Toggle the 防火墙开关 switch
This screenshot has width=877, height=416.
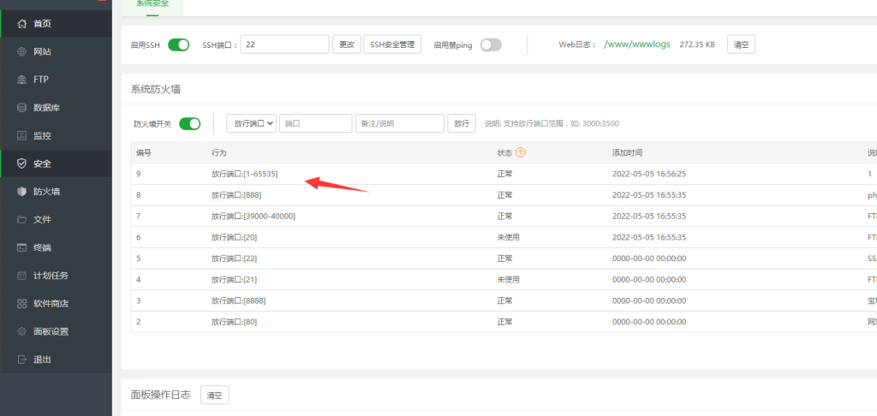click(x=189, y=123)
